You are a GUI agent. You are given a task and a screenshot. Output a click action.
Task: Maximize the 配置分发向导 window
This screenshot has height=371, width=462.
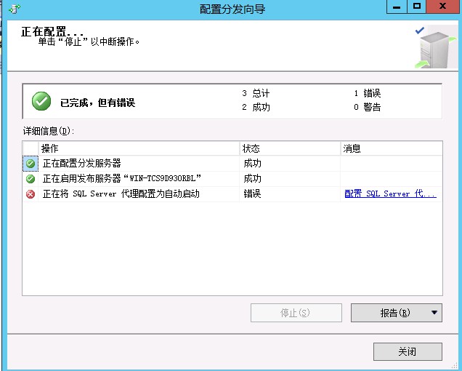click(x=416, y=7)
